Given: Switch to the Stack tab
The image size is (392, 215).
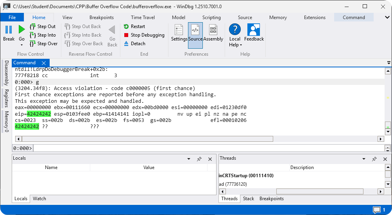Looking at the screenshot, I should point(249,199).
